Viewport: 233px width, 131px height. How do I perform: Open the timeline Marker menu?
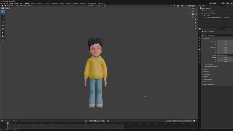pos(11,121)
